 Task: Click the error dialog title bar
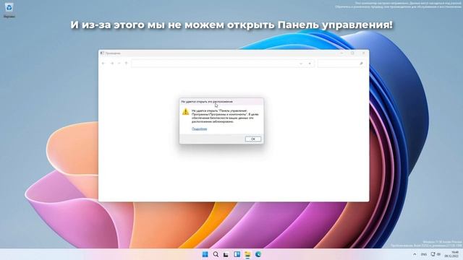coord(221,101)
